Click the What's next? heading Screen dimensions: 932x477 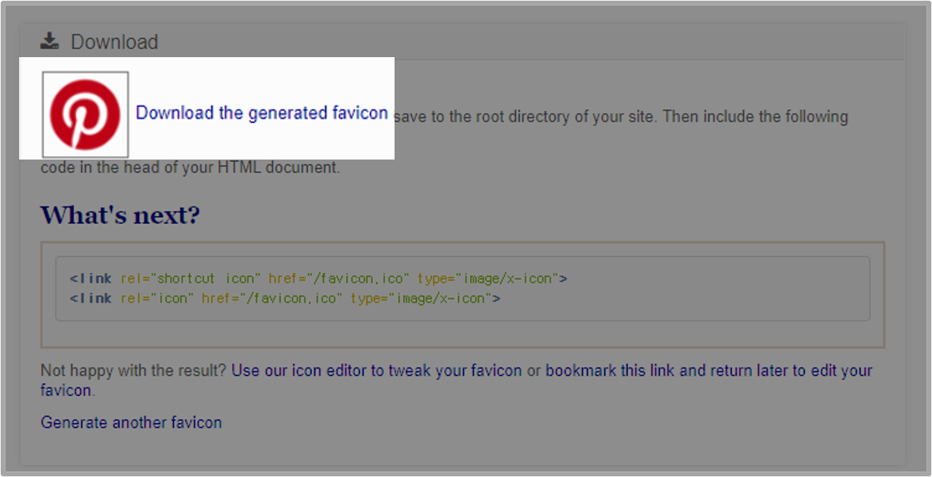click(x=120, y=214)
